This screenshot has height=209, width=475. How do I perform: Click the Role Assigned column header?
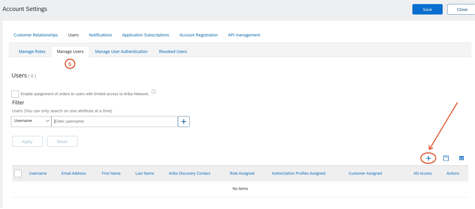pos(242,173)
